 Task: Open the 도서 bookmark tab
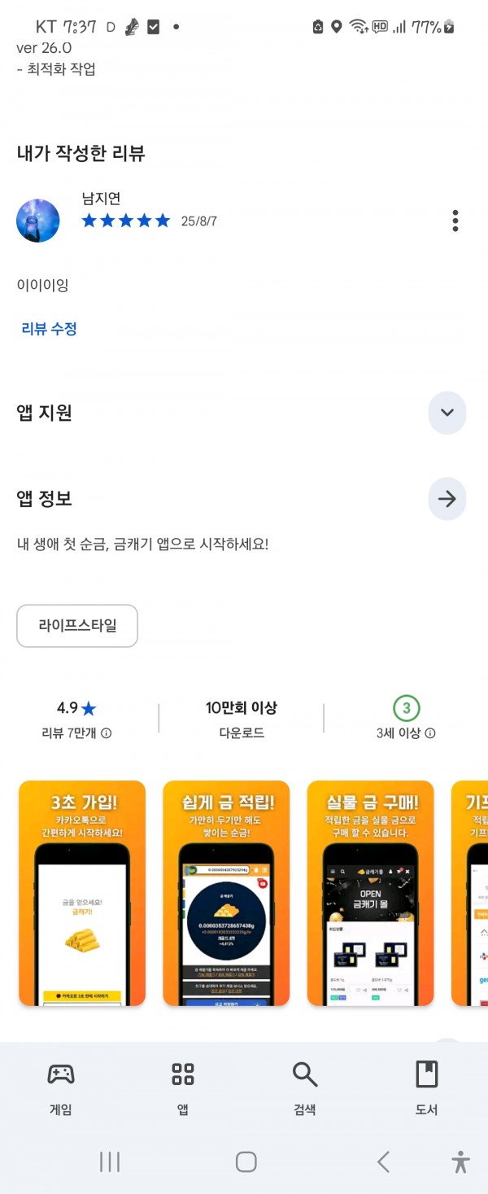pyautogui.click(x=427, y=1089)
